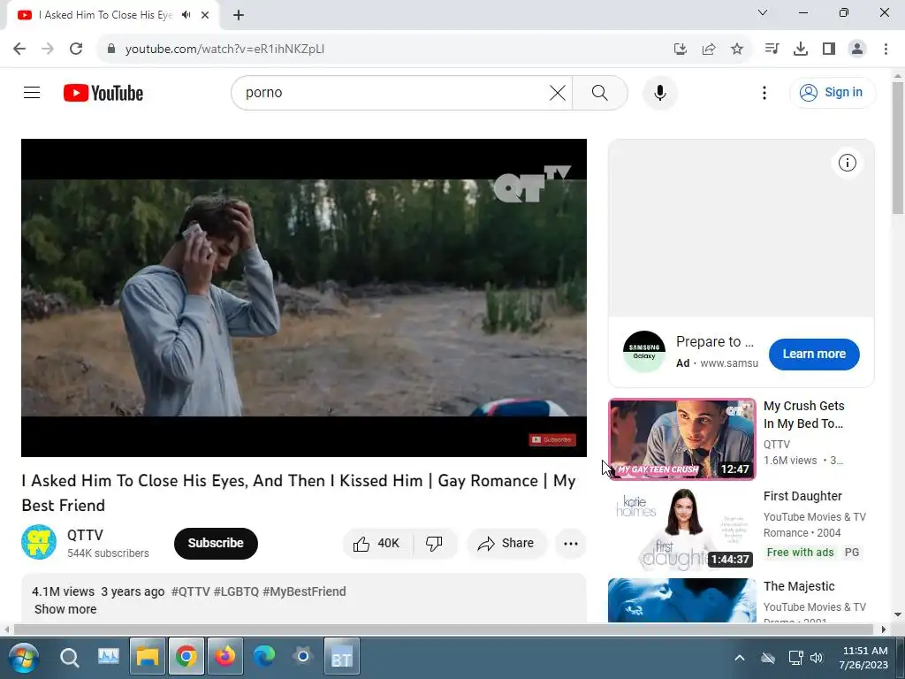Click Learn more on Samsung ad

point(814,354)
